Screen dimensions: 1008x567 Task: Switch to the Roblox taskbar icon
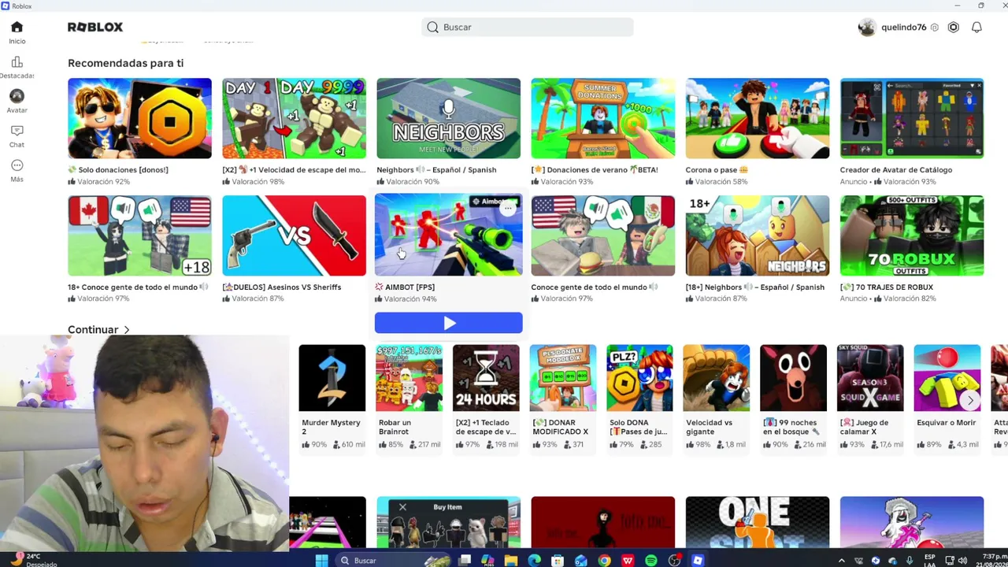(698, 561)
